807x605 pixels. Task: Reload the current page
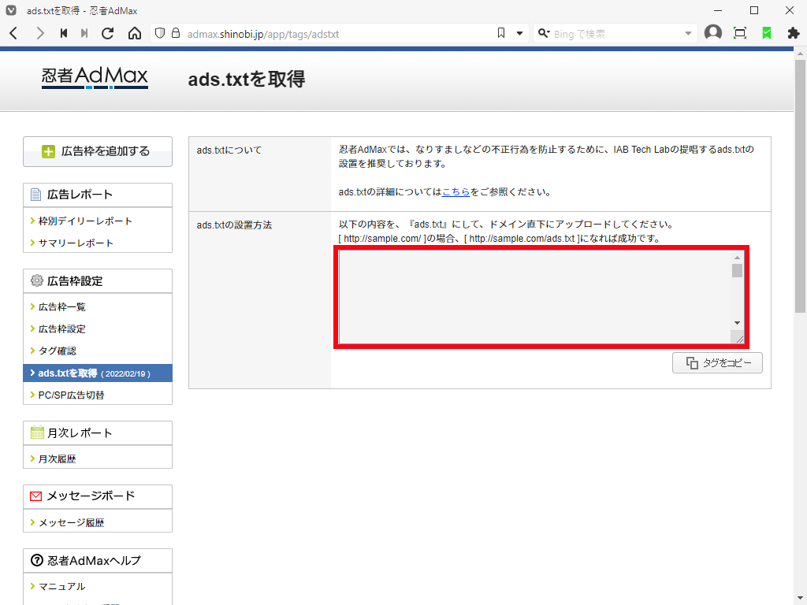coord(107,33)
